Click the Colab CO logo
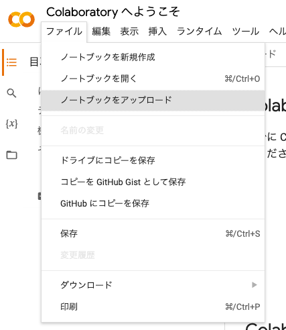This screenshot has width=286, height=330. (21, 19)
